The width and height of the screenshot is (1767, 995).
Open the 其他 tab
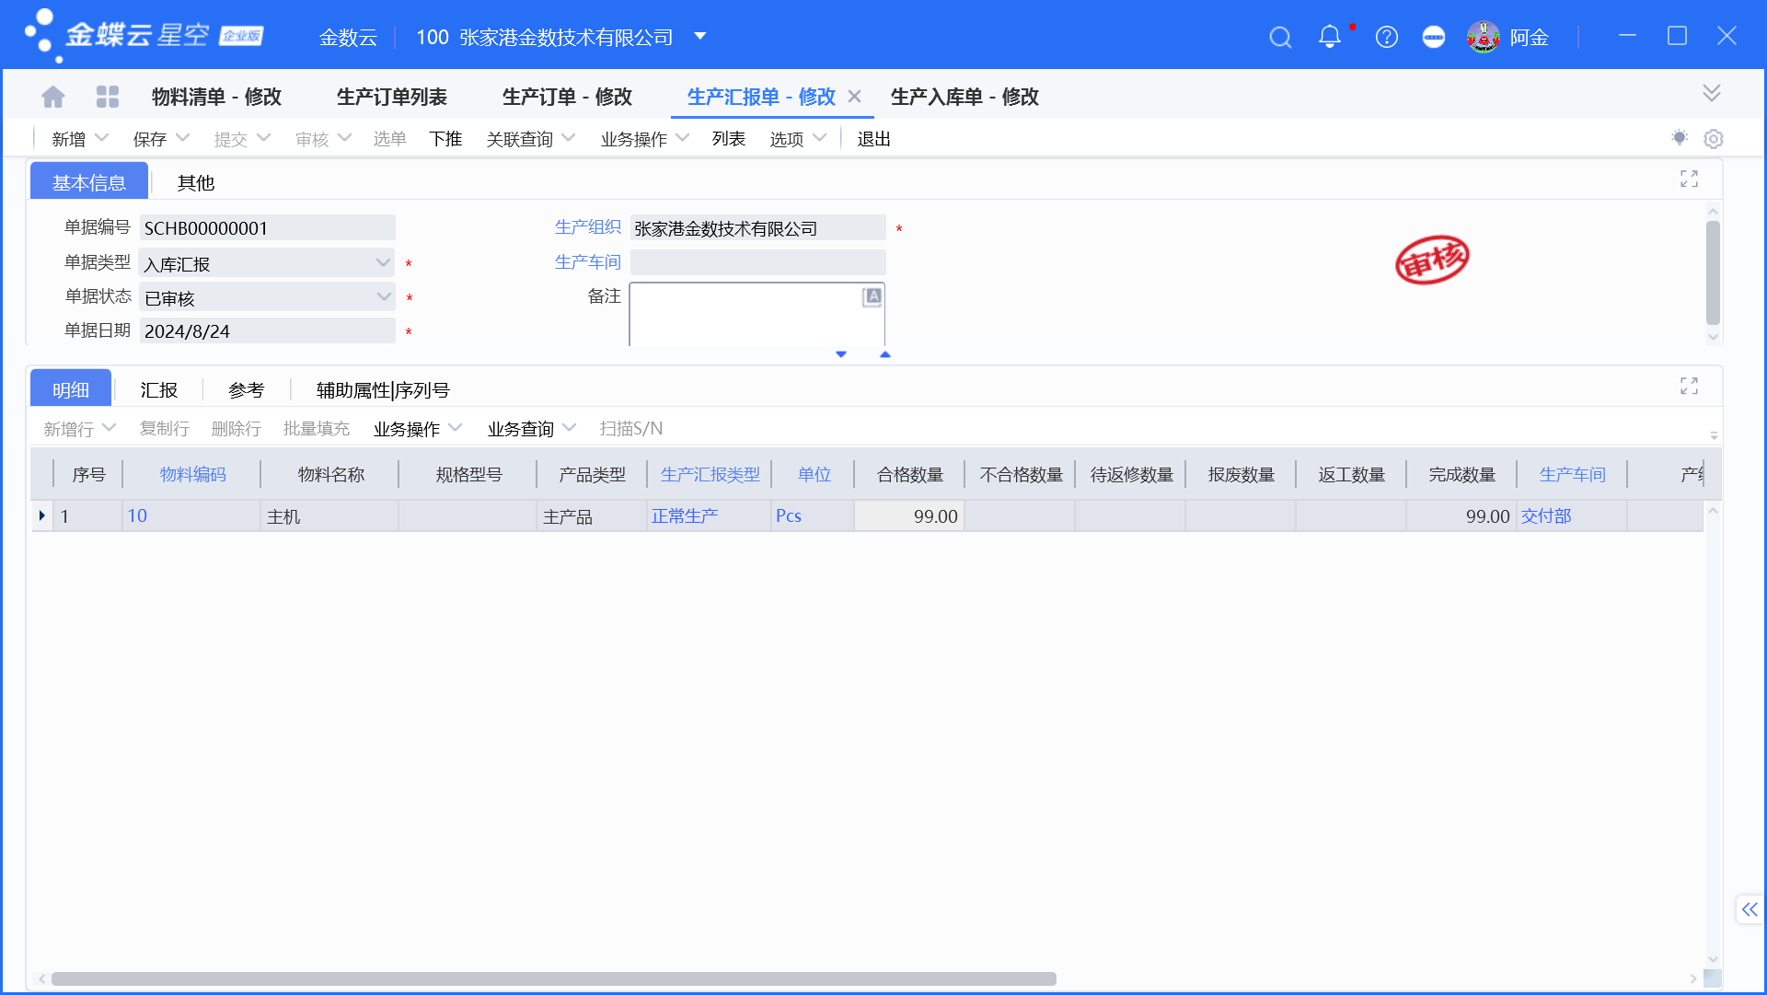tap(196, 182)
